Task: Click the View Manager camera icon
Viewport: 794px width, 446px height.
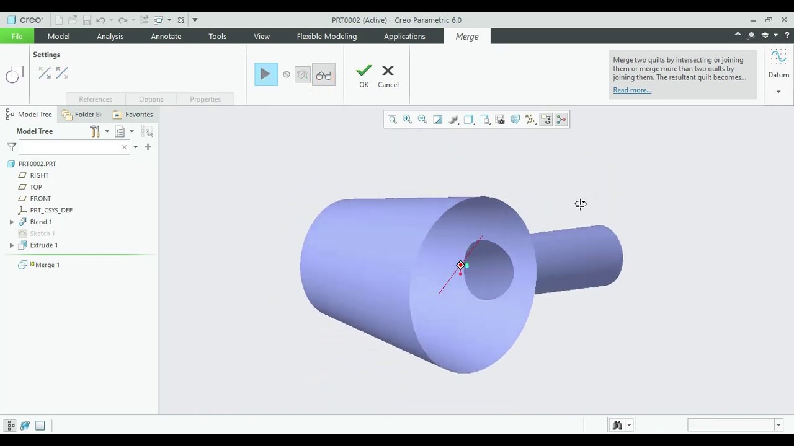Action: point(500,120)
